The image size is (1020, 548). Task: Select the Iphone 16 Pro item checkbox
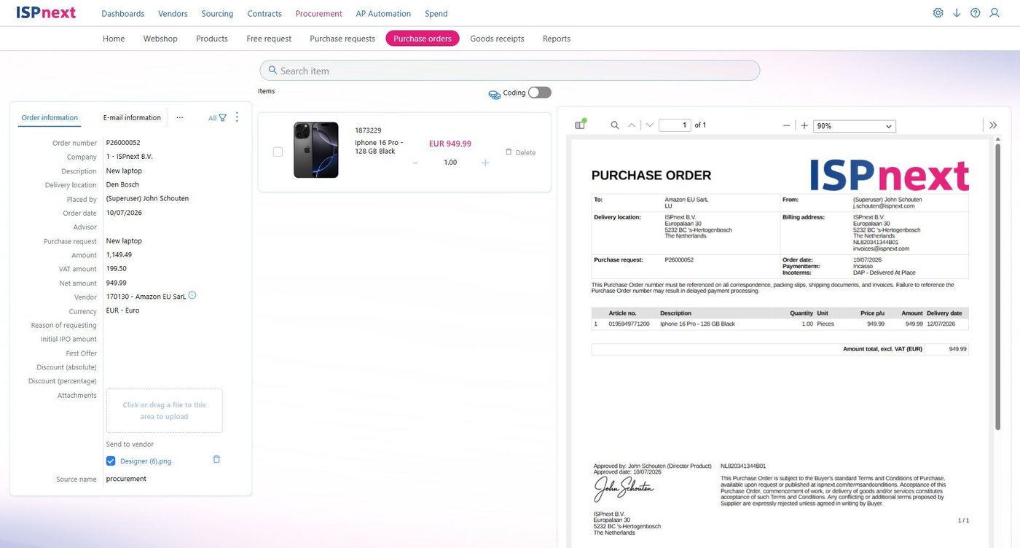pyautogui.click(x=278, y=152)
